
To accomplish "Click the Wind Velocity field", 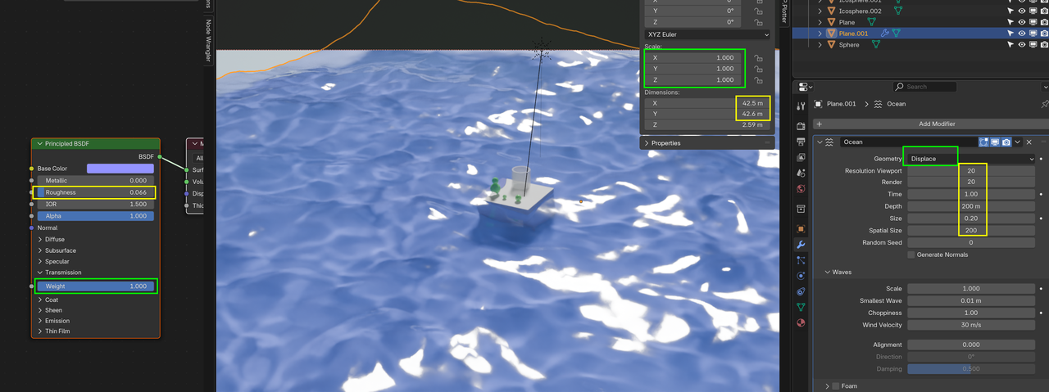I will (x=971, y=325).
